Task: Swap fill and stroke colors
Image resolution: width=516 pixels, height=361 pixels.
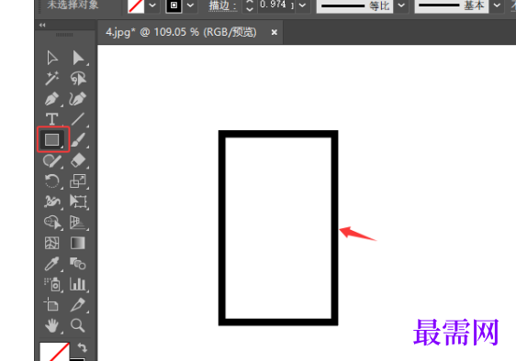Action: pos(83,347)
